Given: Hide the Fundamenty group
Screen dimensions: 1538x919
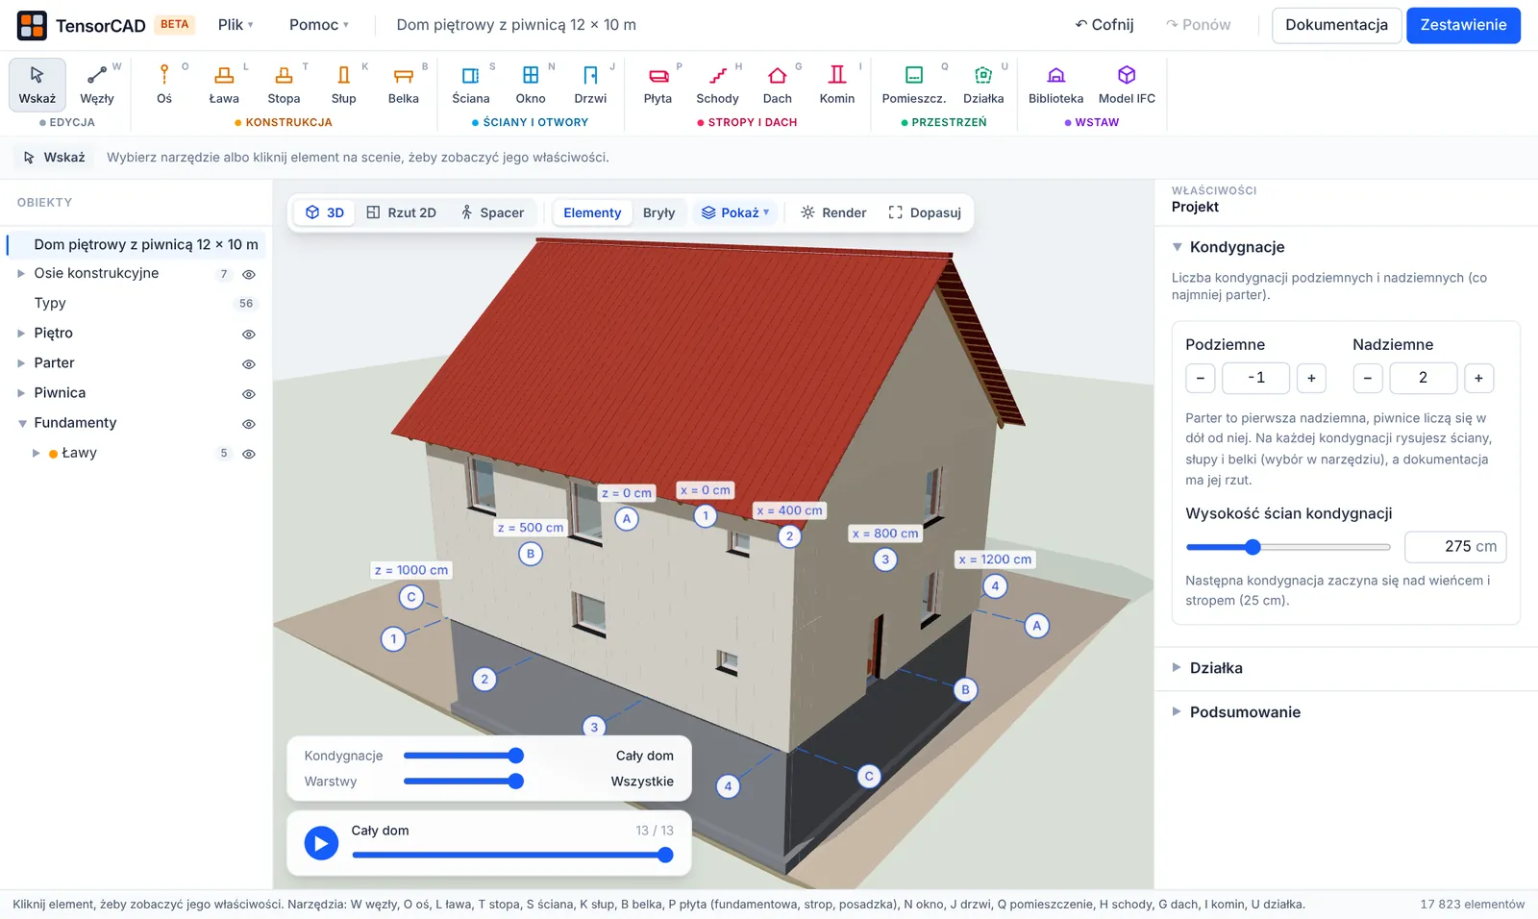Looking at the screenshot, I should 249,423.
